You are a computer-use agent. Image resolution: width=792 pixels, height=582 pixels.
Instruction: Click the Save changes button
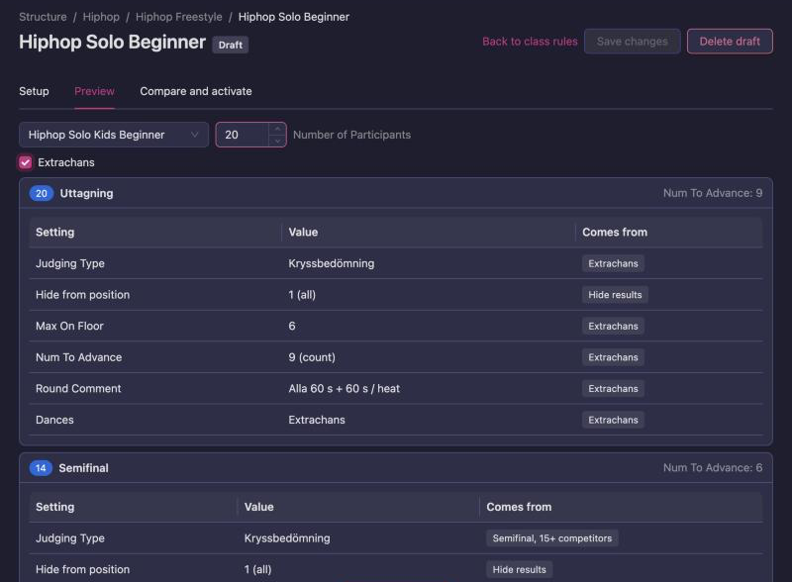(x=633, y=42)
